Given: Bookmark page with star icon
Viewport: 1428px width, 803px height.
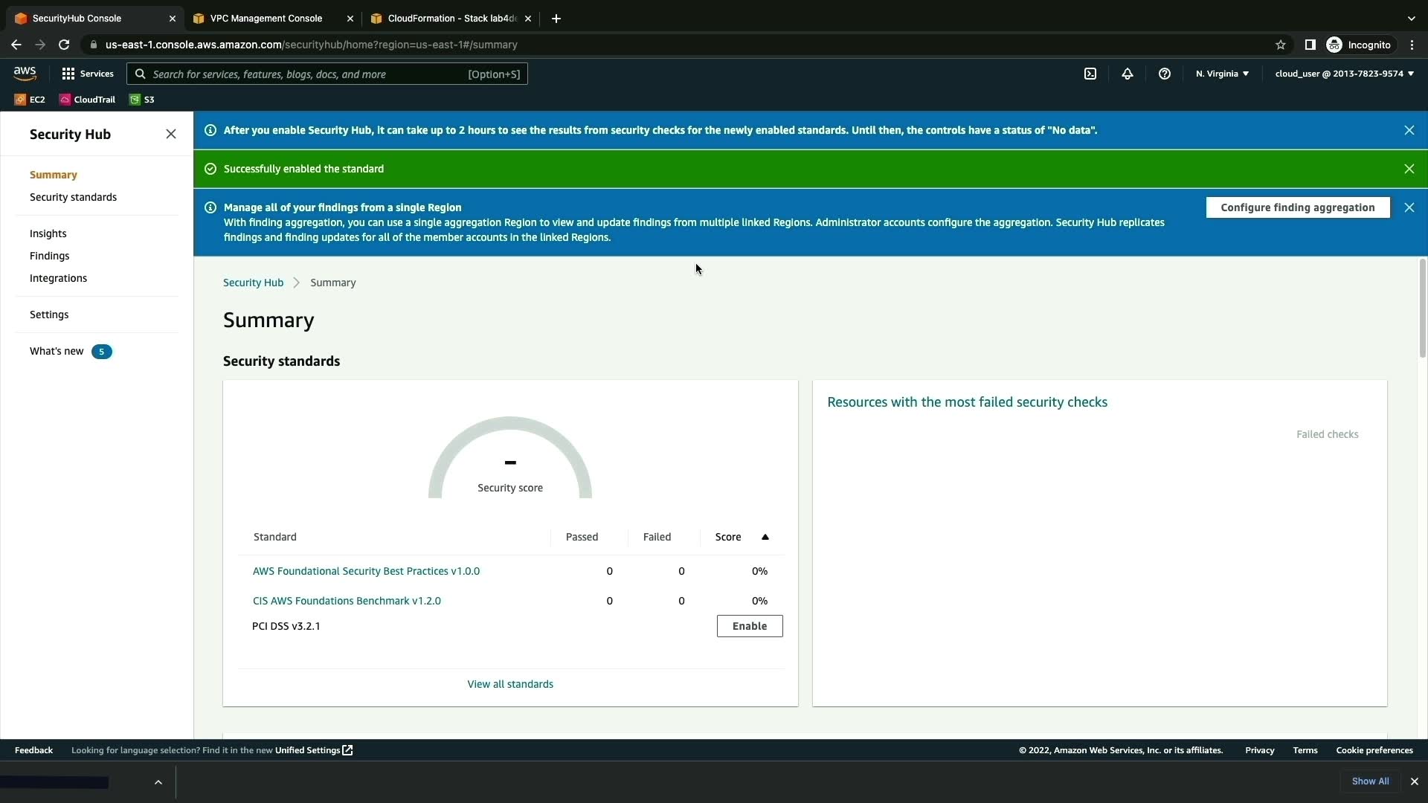Looking at the screenshot, I should [x=1281, y=45].
